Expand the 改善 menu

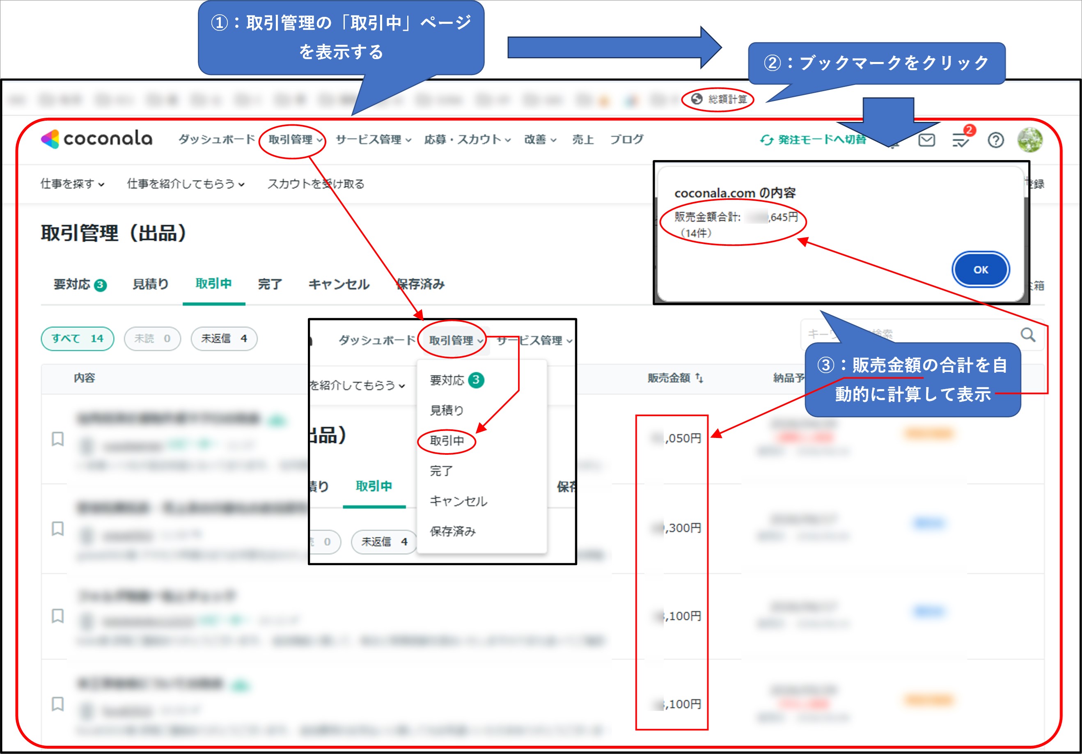pos(540,140)
